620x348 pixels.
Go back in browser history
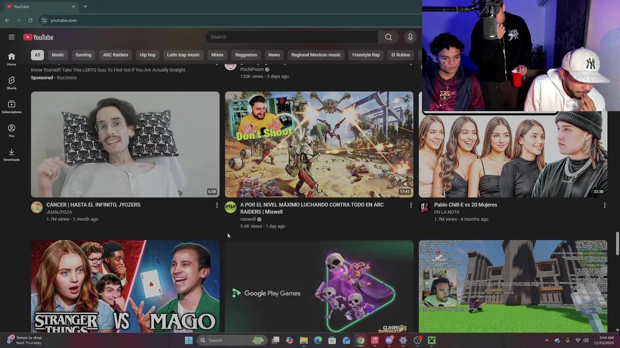coord(7,20)
